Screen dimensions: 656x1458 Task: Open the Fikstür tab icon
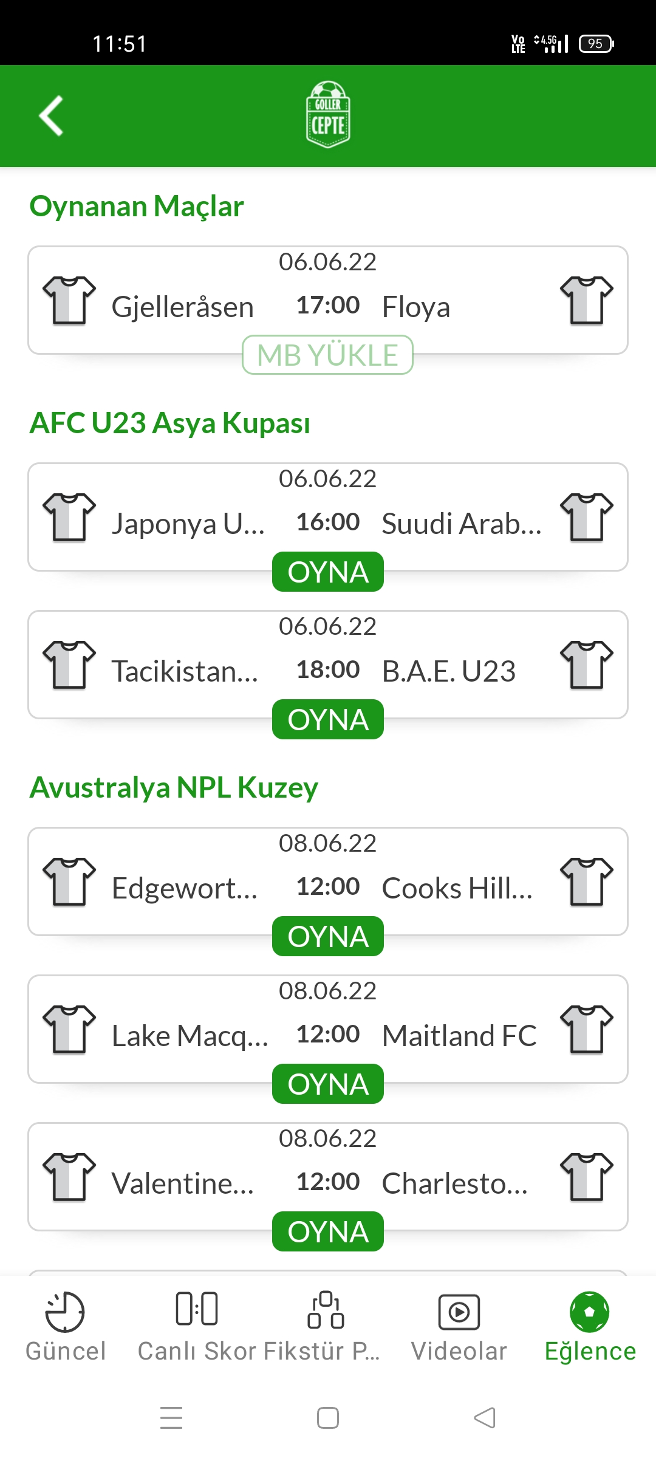click(326, 1309)
